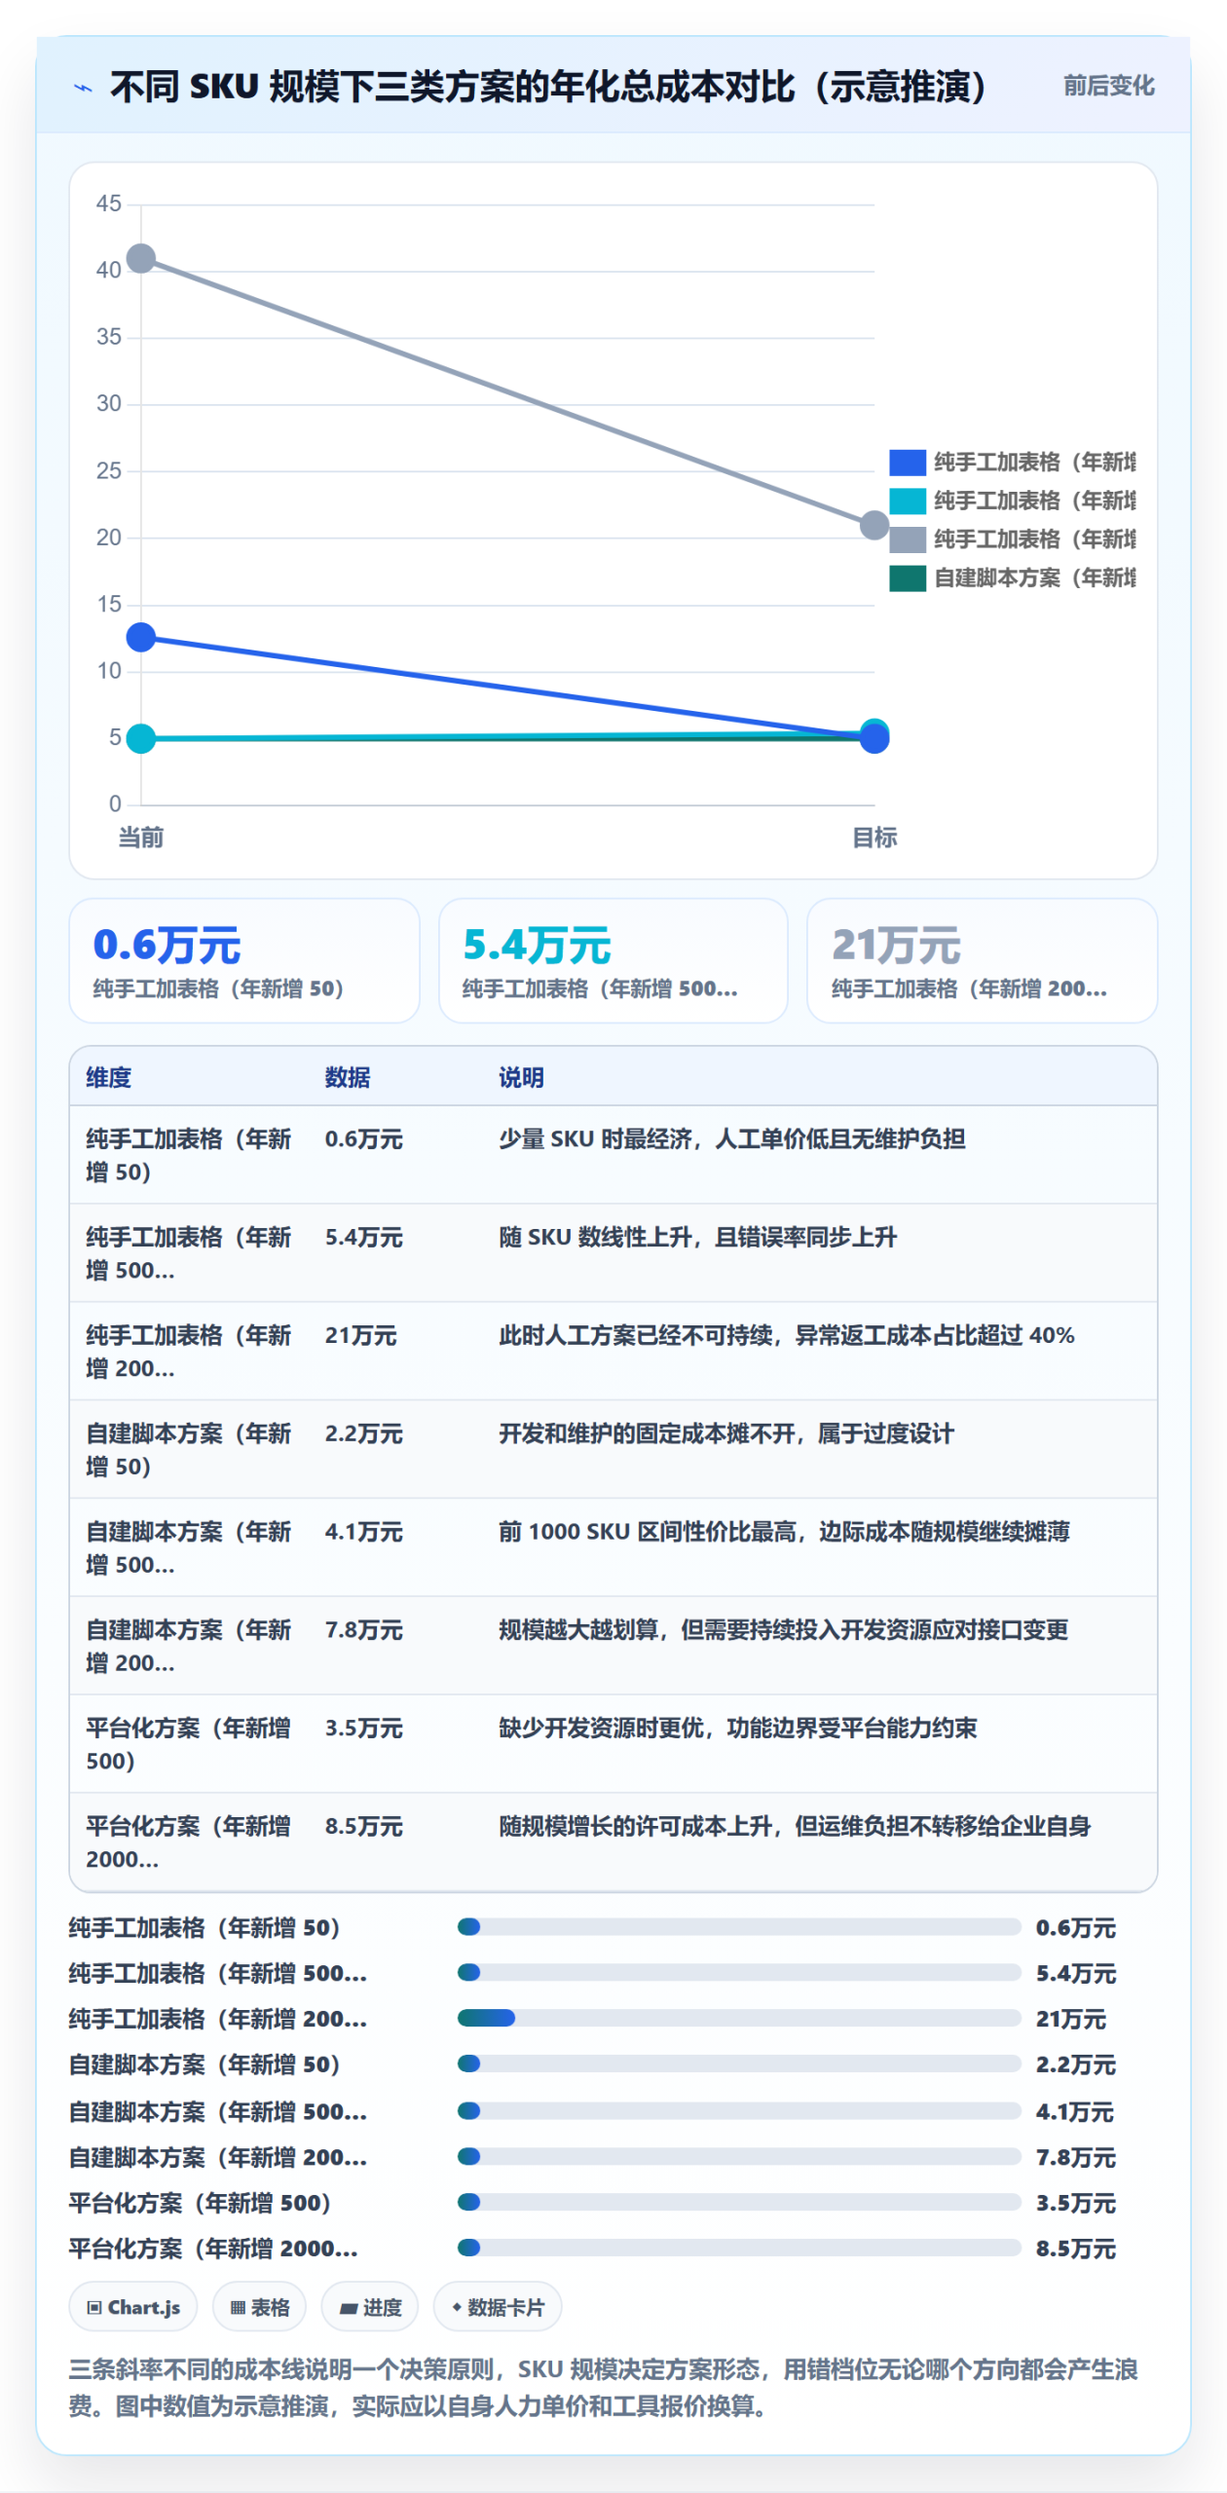Click the progress bar showing 4.1万元
The image size is (1227, 2493).
click(739, 2110)
